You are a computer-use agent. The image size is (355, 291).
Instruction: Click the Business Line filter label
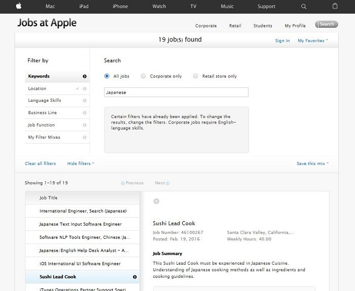coord(42,112)
